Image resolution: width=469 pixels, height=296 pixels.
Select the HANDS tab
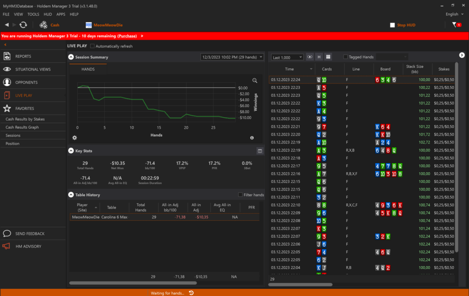coord(88,69)
